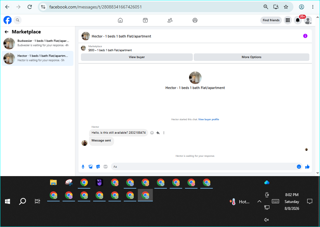
Task: Click the install app icon in address bar
Action: [276, 7]
